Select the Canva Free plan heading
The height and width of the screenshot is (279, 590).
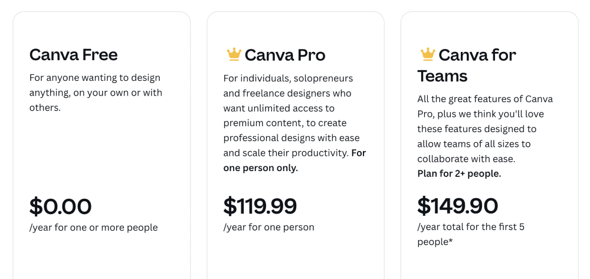[x=73, y=54]
